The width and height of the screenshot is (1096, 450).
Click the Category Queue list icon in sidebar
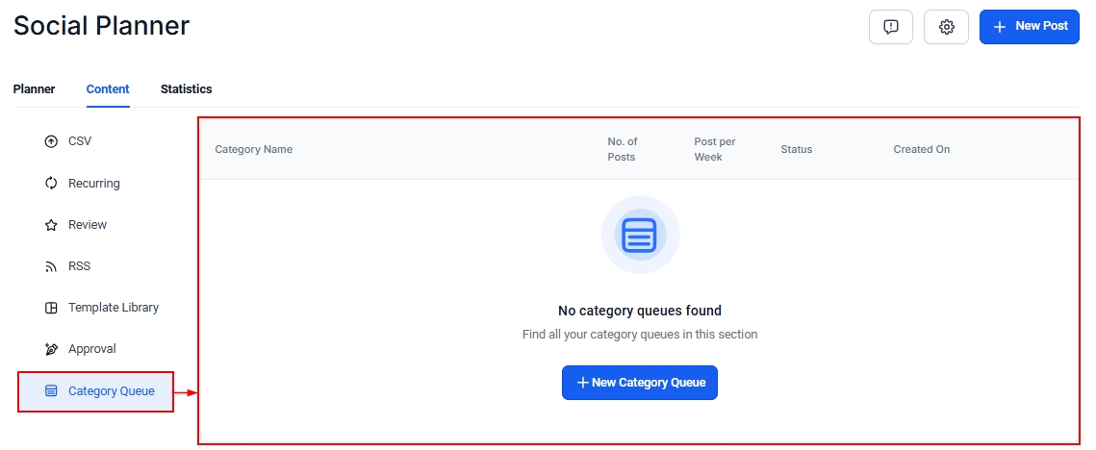[x=52, y=391]
